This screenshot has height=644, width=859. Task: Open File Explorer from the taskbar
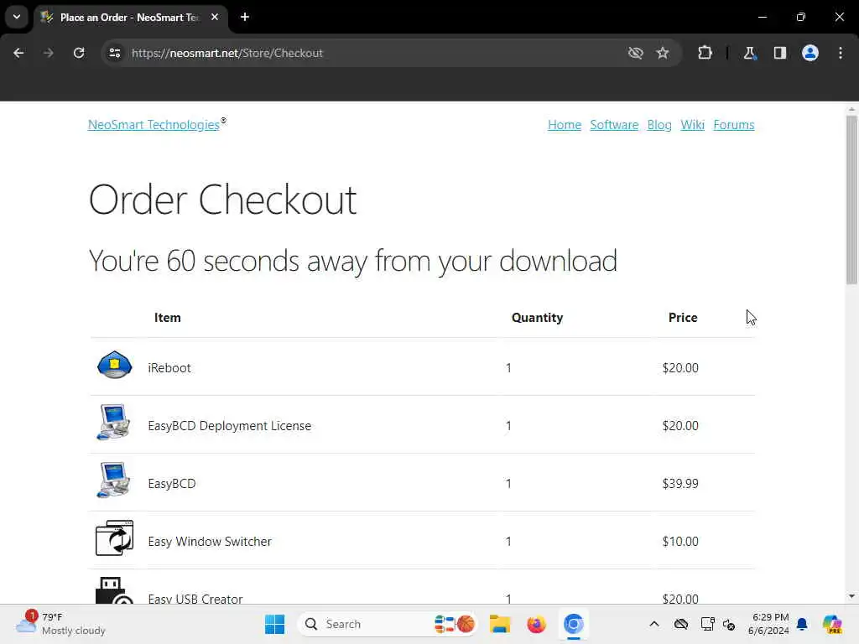coord(500,624)
